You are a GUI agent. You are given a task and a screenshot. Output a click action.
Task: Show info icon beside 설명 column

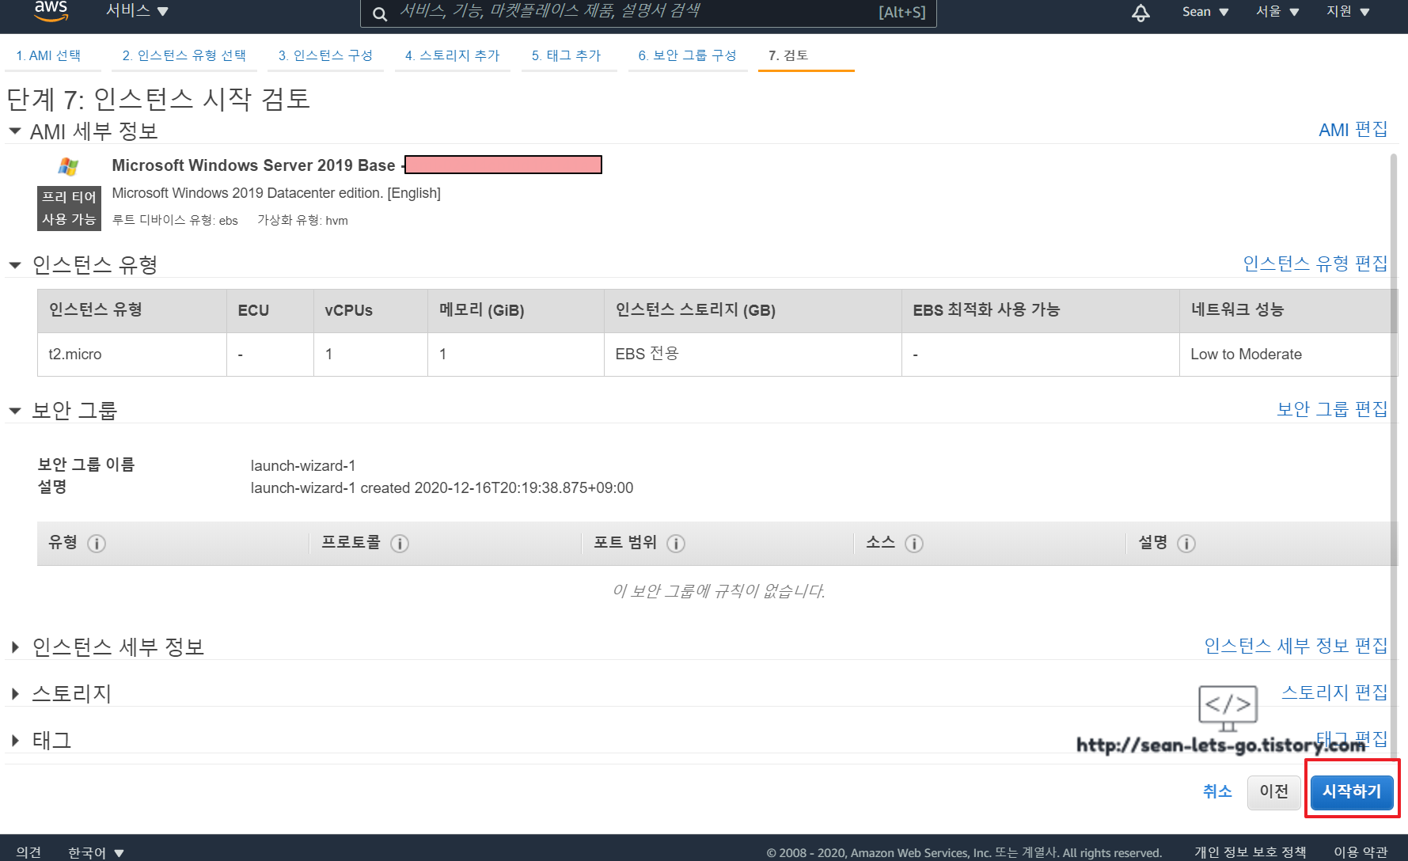point(1186,544)
